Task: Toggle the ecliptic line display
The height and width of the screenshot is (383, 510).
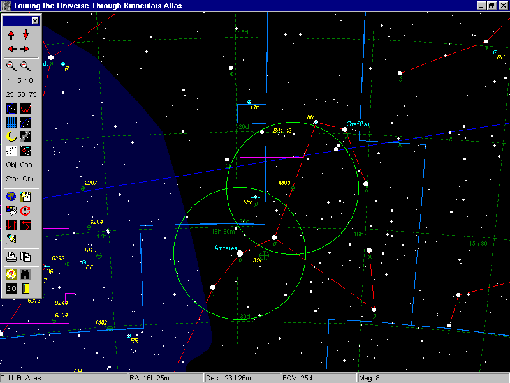Action: tap(25, 123)
